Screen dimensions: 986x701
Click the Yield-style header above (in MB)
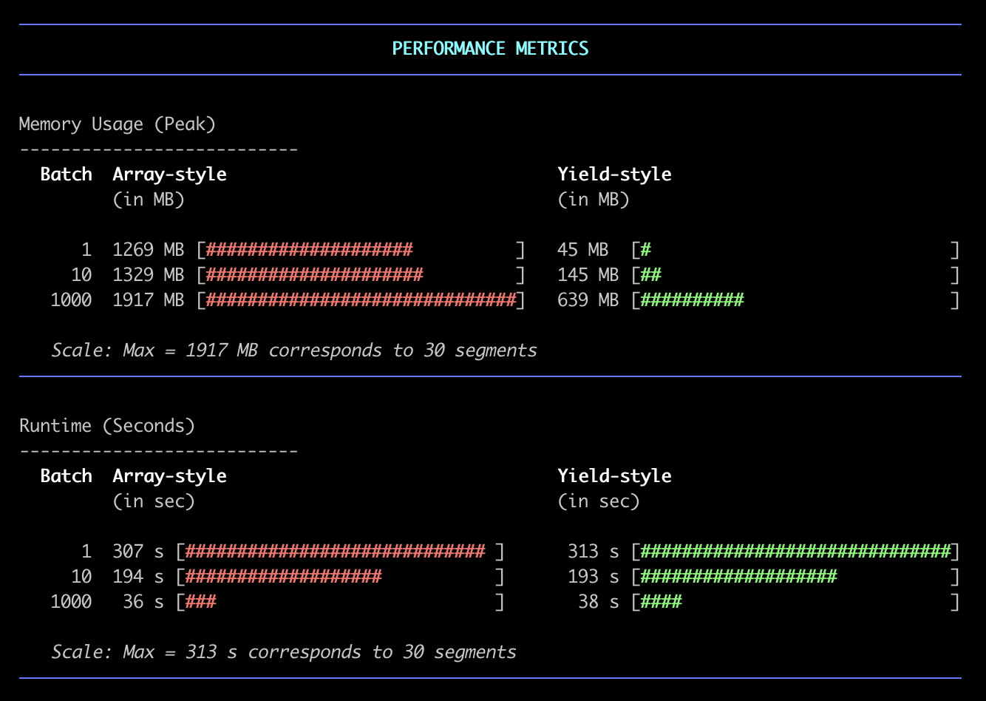click(614, 175)
